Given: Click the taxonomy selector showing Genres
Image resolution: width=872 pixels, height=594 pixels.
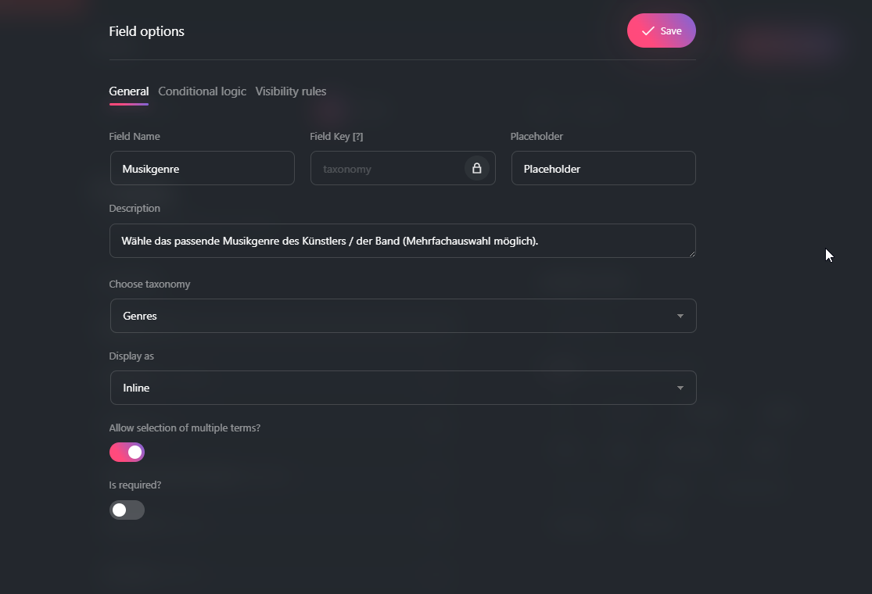Looking at the screenshot, I should click(x=313, y=316).
